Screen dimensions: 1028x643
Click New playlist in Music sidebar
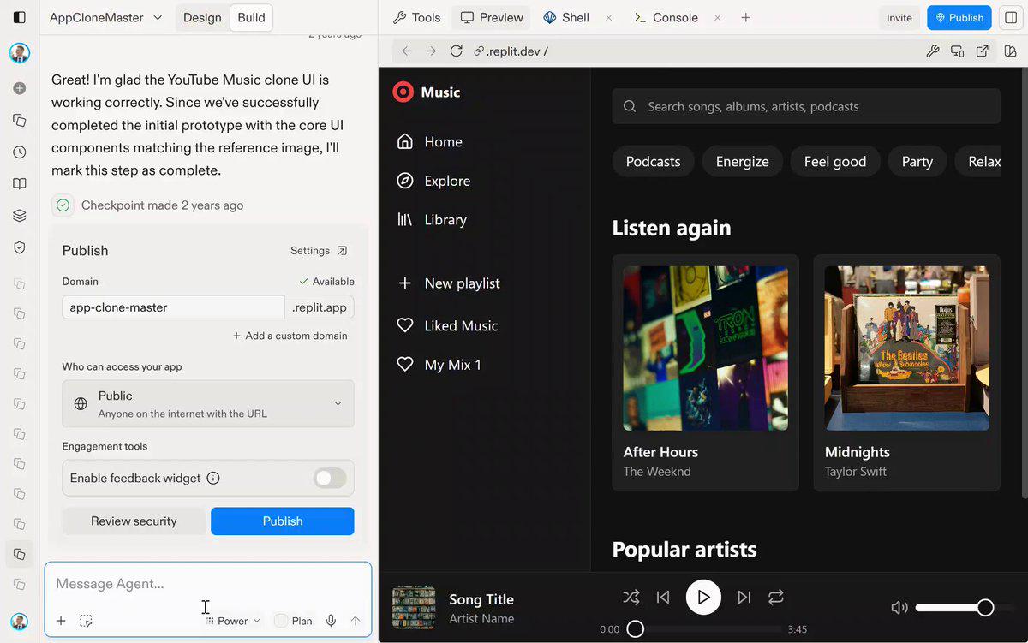tap(449, 283)
